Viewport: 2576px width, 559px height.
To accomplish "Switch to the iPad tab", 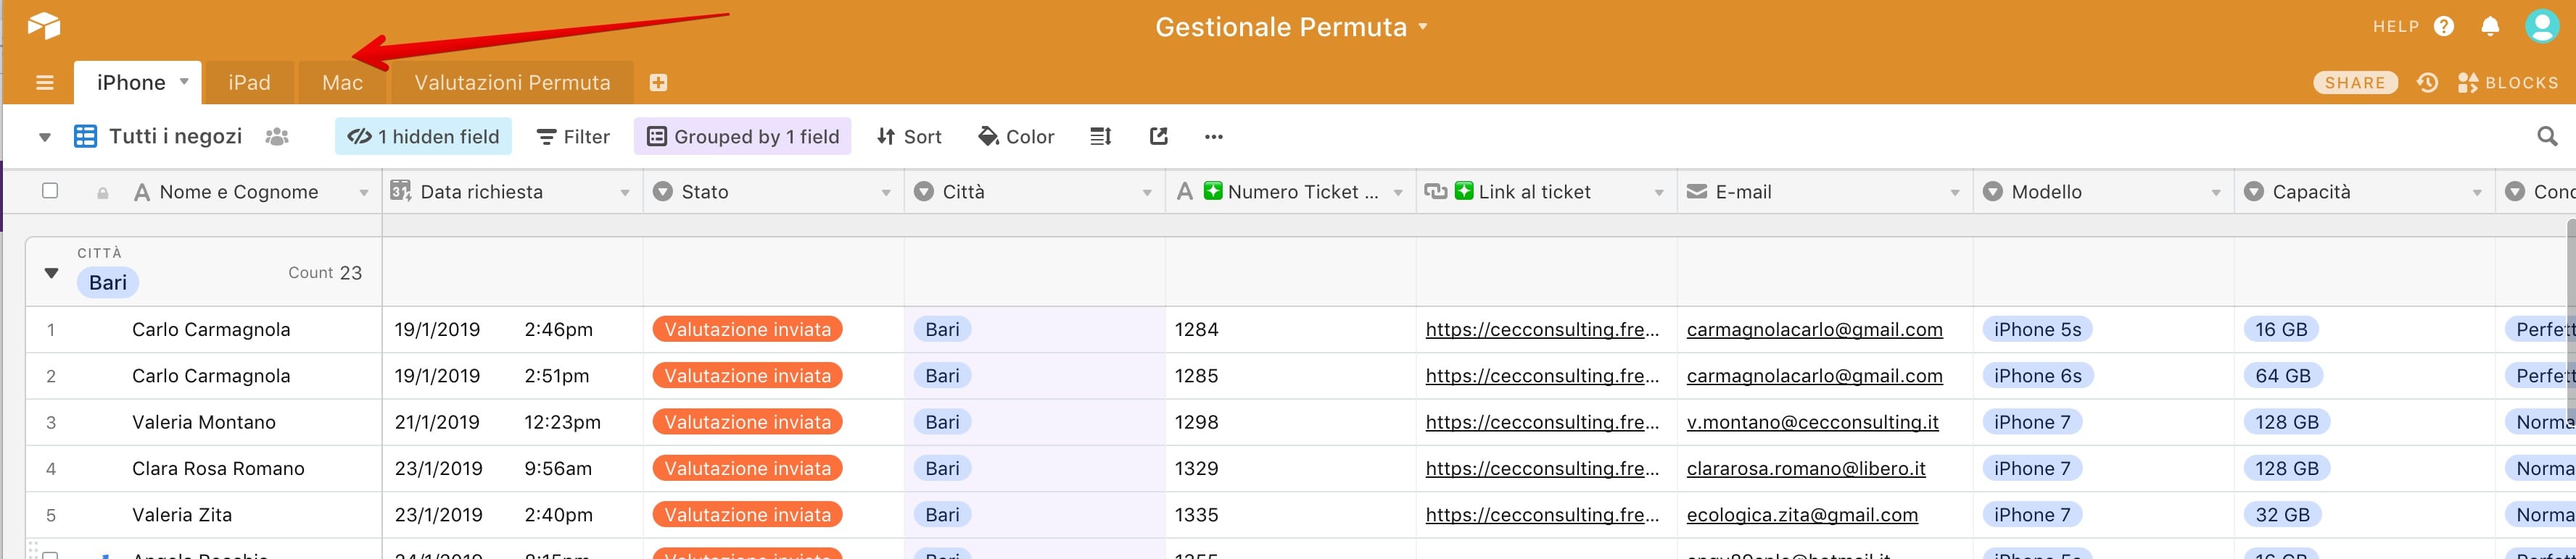I will click(250, 83).
